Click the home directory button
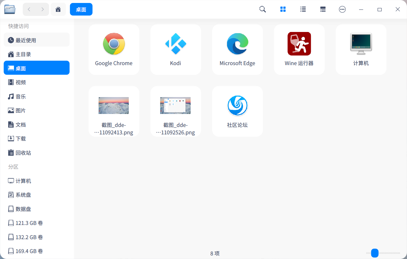This screenshot has width=407, height=259. tap(58, 9)
